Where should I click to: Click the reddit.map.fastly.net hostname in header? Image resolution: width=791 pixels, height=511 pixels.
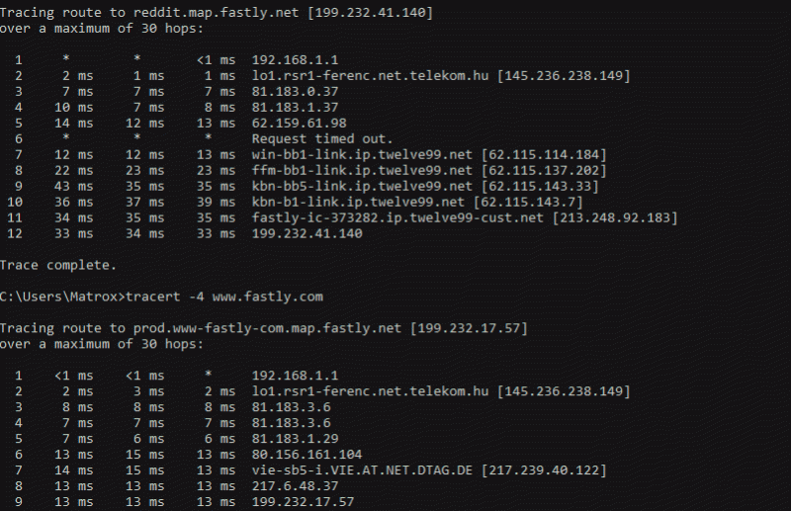216,13
